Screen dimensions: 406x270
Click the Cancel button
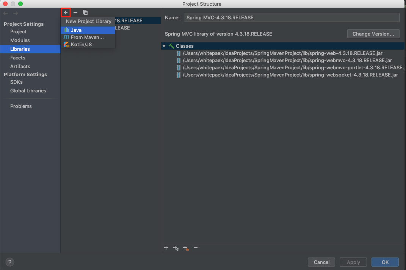click(x=321, y=262)
